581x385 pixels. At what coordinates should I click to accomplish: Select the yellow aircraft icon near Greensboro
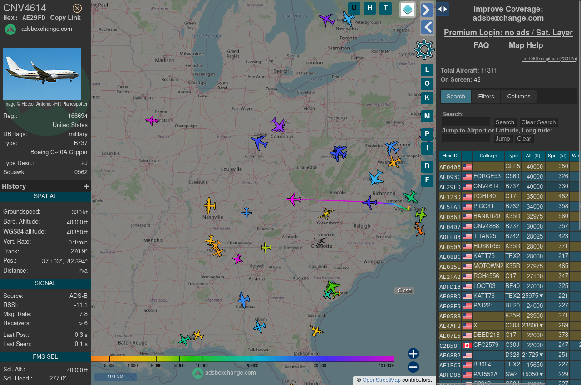(x=326, y=214)
